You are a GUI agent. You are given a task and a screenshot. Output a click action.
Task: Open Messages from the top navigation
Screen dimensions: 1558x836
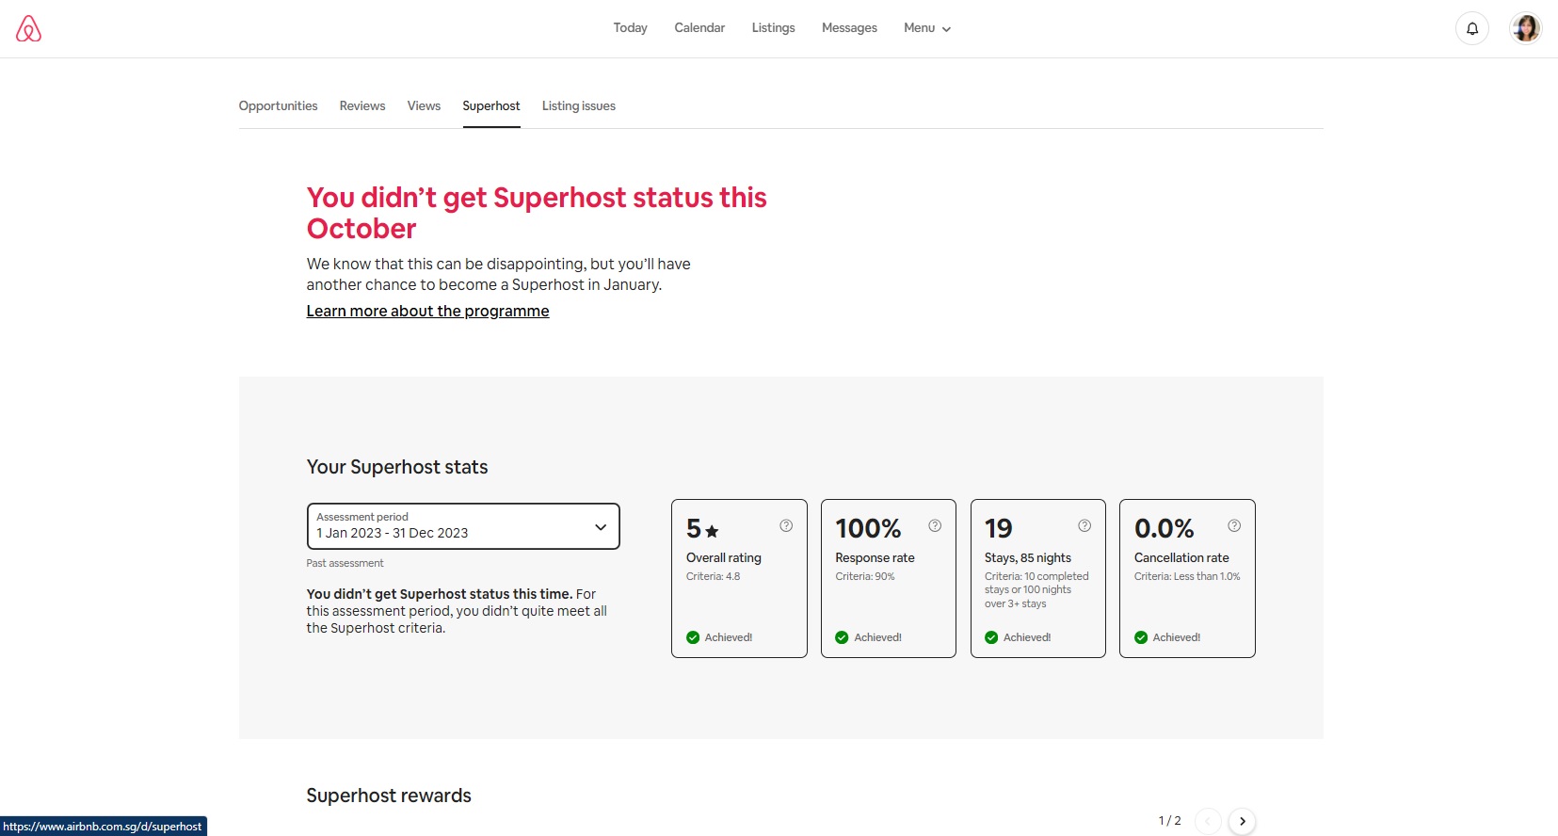[x=849, y=28]
